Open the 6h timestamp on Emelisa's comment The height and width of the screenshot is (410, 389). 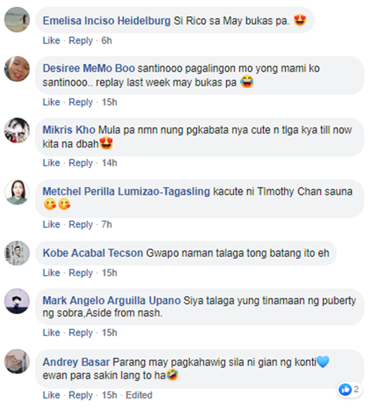[x=106, y=40]
